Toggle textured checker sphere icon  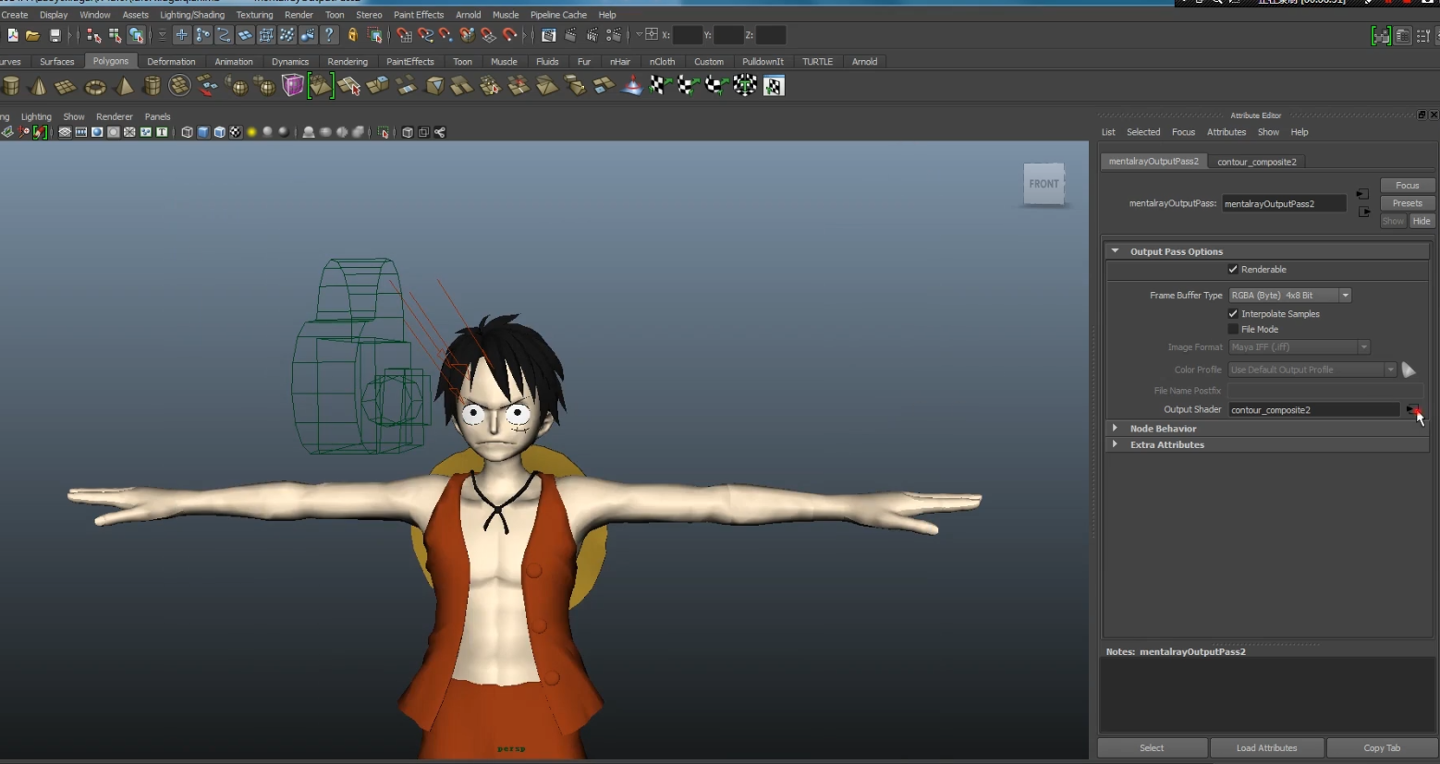(x=236, y=132)
